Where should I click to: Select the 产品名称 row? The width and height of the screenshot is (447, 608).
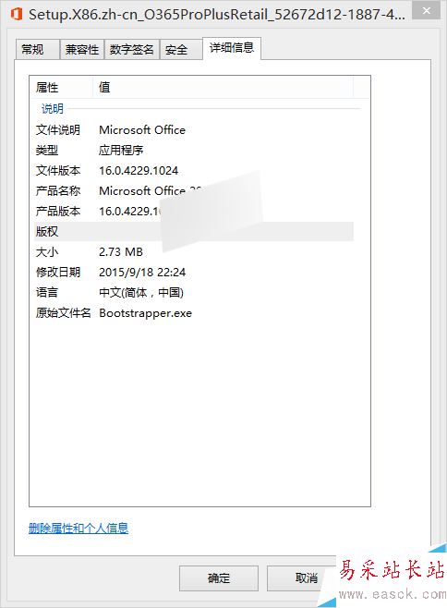(x=194, y=190)
